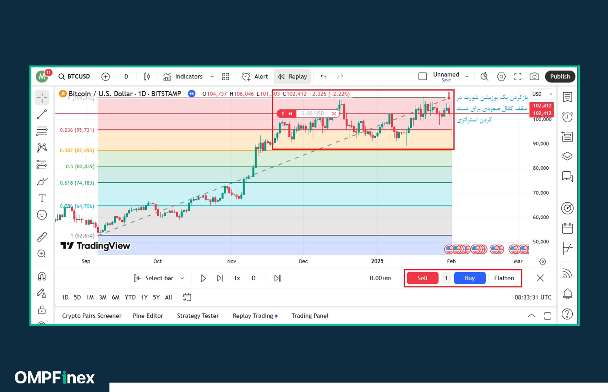Select the 3M date range
This screenshot has width=608, height=392.
pyautogui.click(x=103, y=298)
